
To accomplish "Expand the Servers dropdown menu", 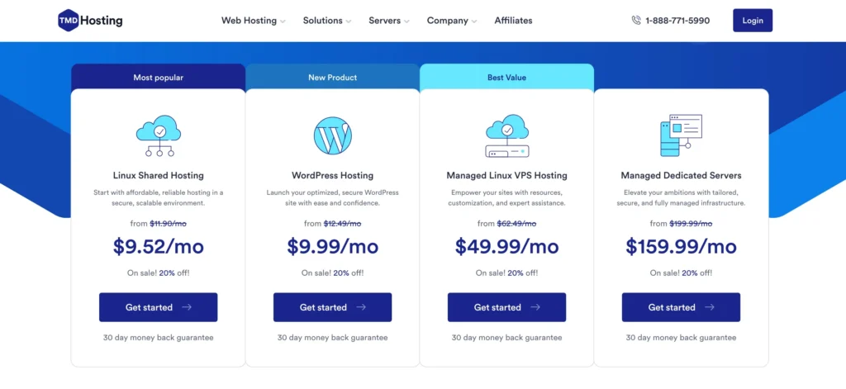I will 389,21.
